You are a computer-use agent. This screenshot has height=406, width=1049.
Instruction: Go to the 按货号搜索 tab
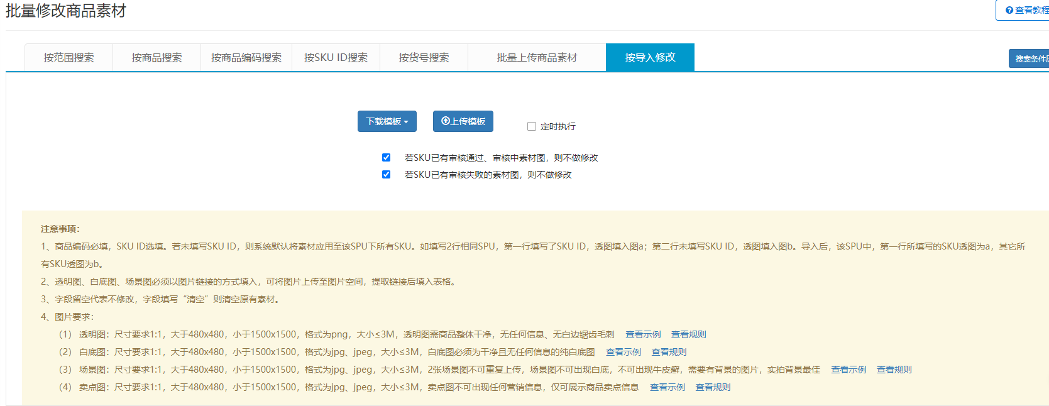[424, 58]
